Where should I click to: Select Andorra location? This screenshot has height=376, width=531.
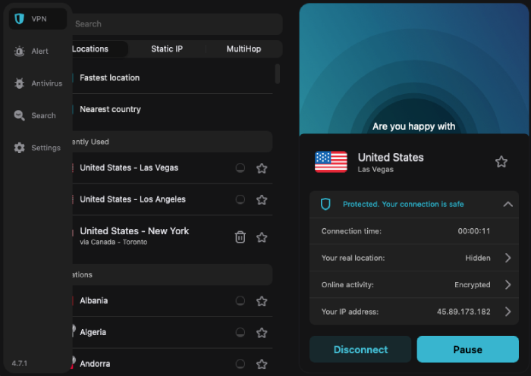(172, 362)
